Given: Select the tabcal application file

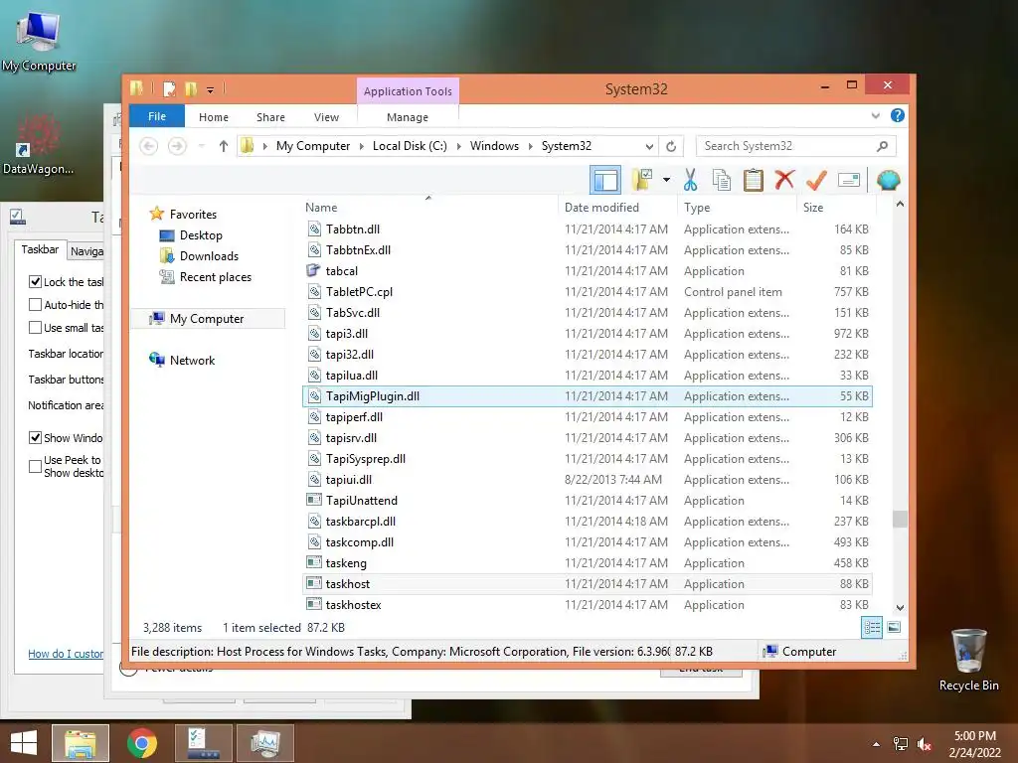Looking at the screenshot, I should click(x=587, y=270).
